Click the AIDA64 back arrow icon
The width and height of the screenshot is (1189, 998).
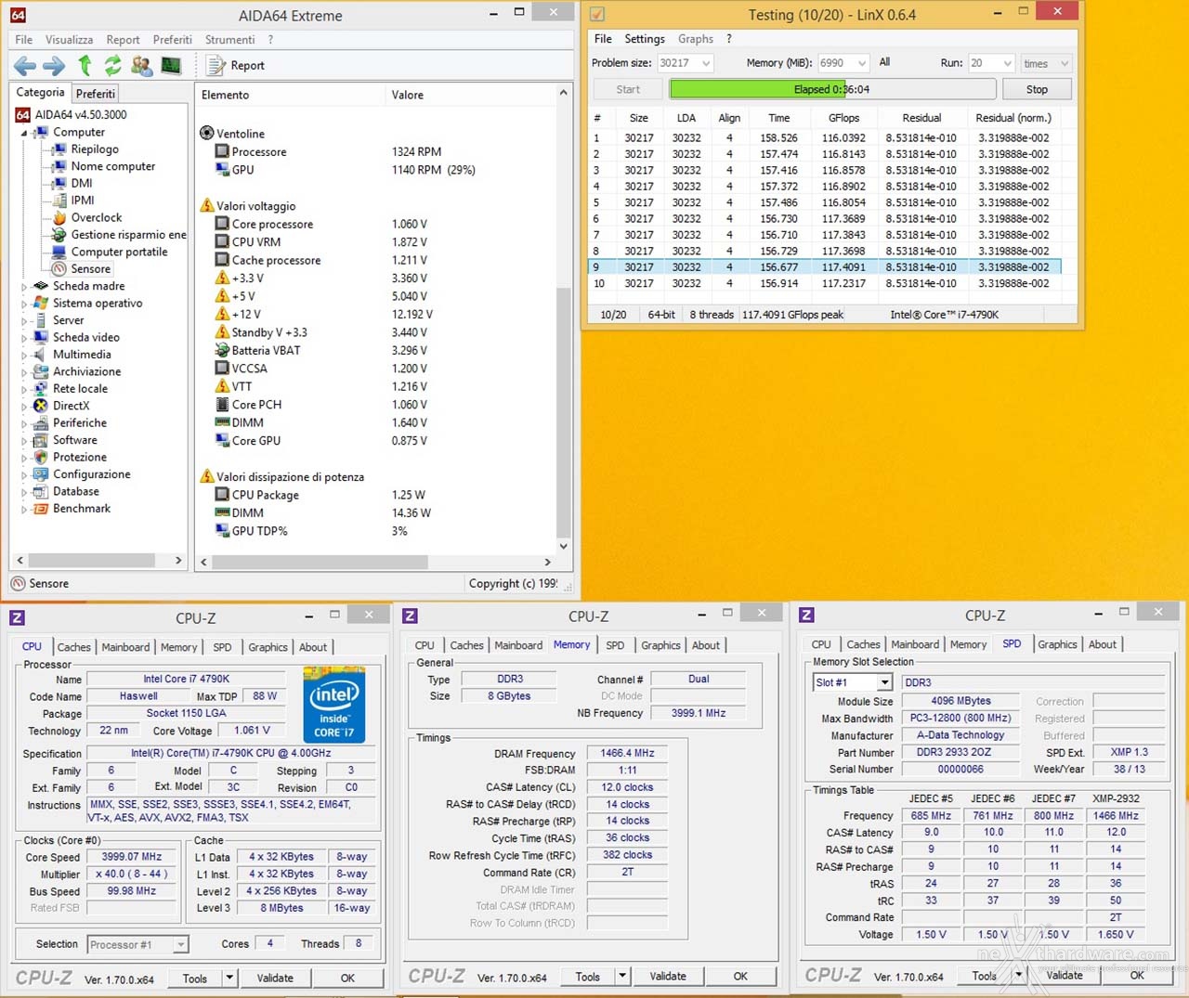pos(25,65)
